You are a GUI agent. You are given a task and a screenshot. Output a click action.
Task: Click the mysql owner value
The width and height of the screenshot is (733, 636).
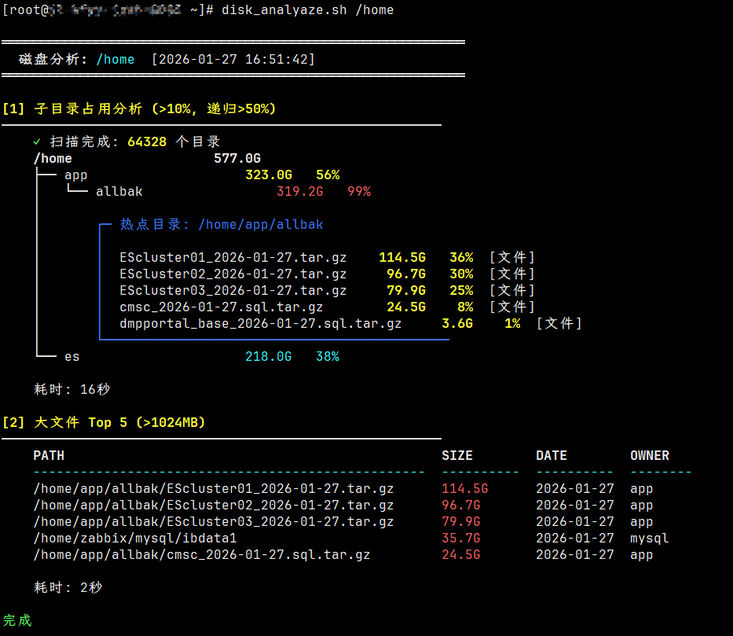click(x=649, y=539)
